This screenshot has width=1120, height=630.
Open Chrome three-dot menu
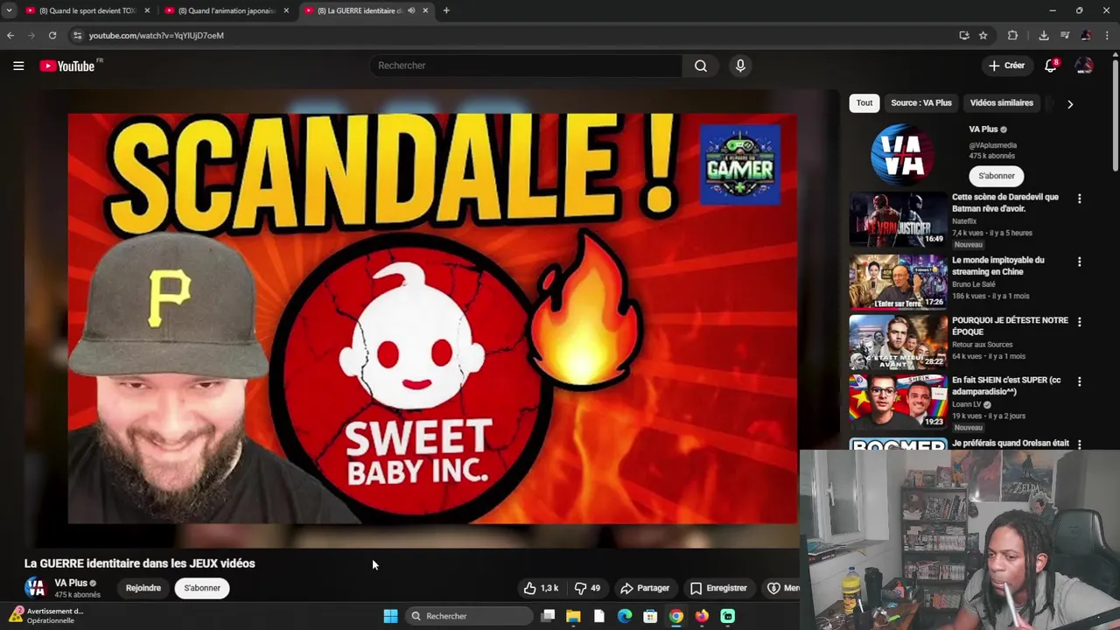pyautogui.click(x=1108, y=35)
